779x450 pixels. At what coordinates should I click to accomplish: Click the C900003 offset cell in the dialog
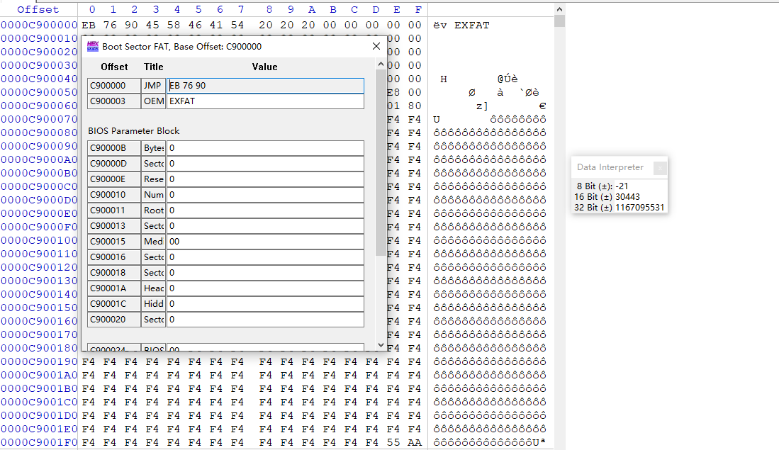point(114,101)
